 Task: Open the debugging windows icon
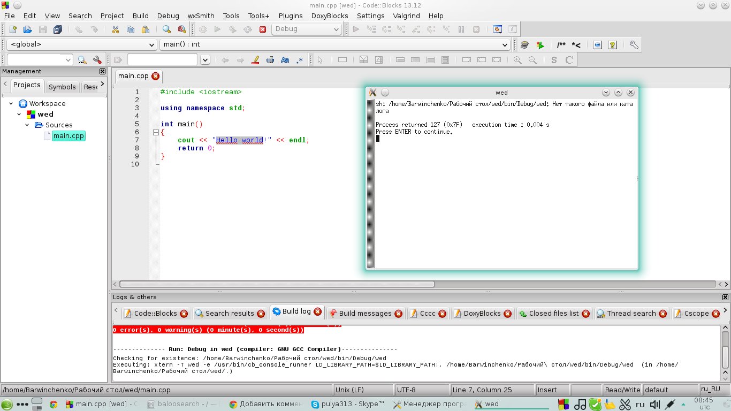(497, 29)
